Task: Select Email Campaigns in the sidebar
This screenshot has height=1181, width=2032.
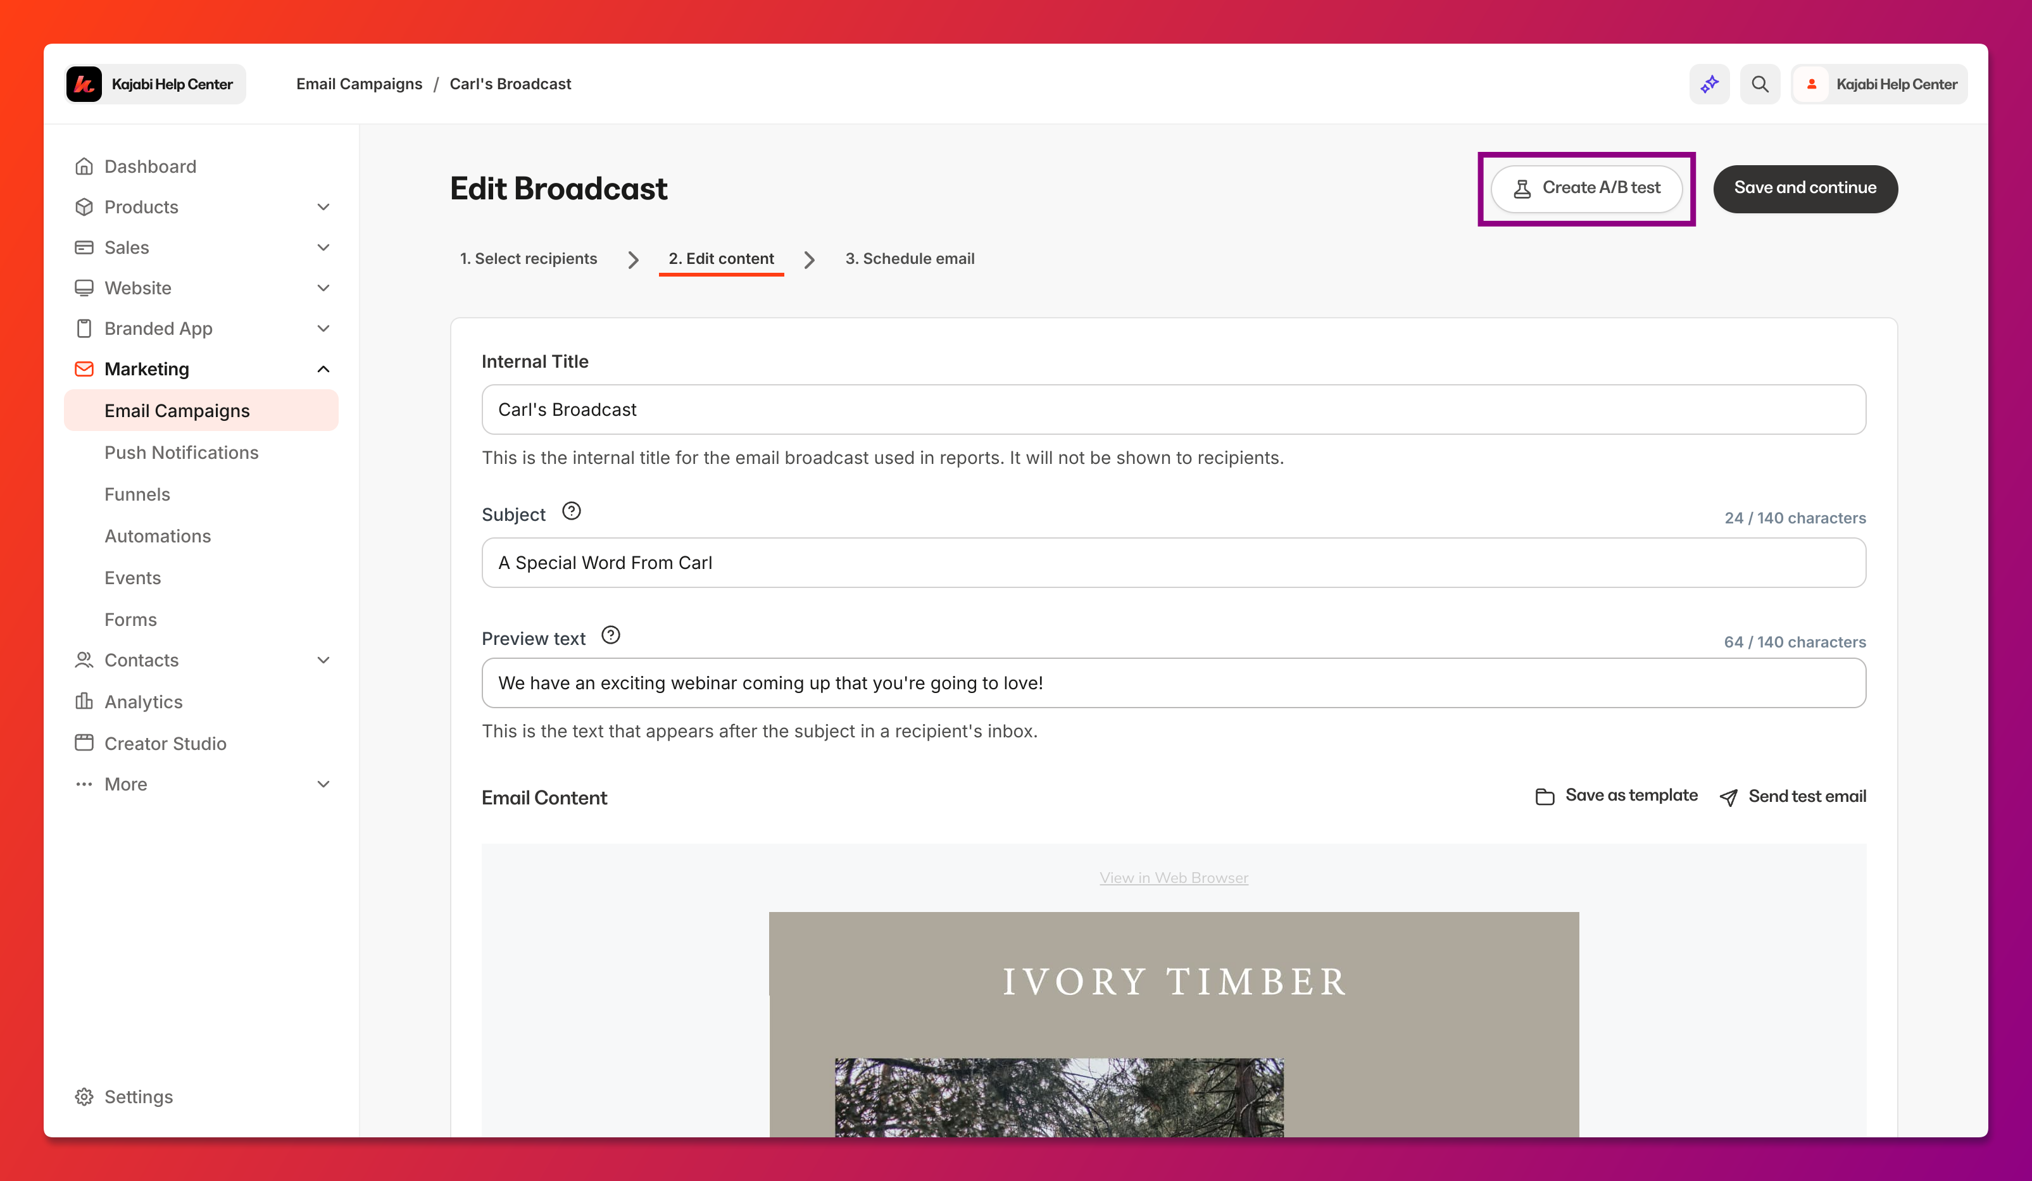Action: 201,410
